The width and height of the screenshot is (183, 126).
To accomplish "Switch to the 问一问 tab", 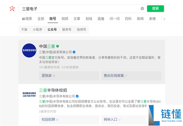I will tap(114, 19).
